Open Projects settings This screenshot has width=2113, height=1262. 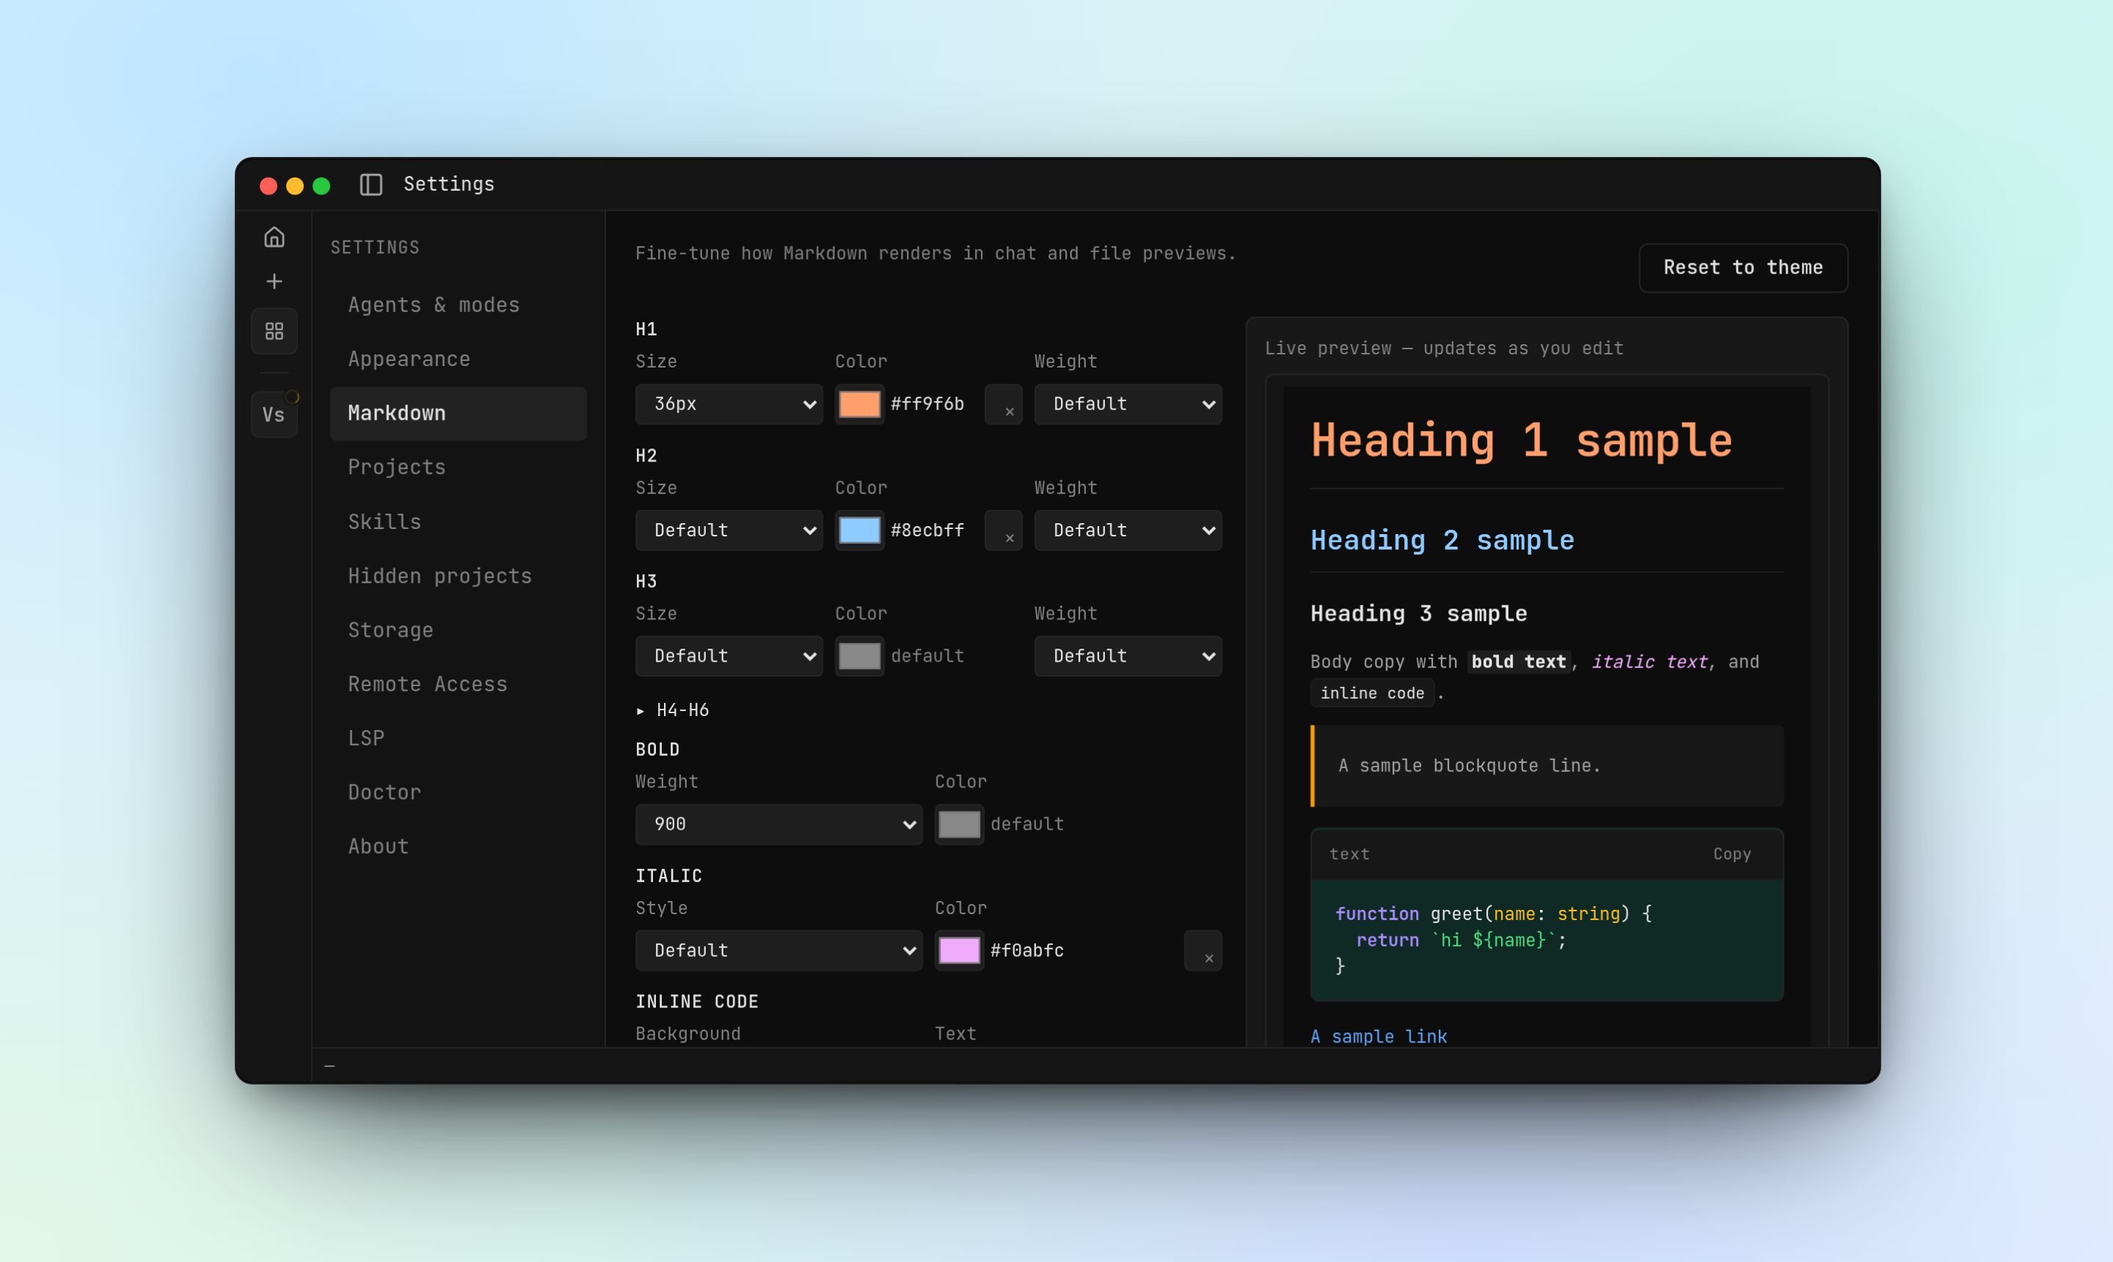tap(459, 467)
